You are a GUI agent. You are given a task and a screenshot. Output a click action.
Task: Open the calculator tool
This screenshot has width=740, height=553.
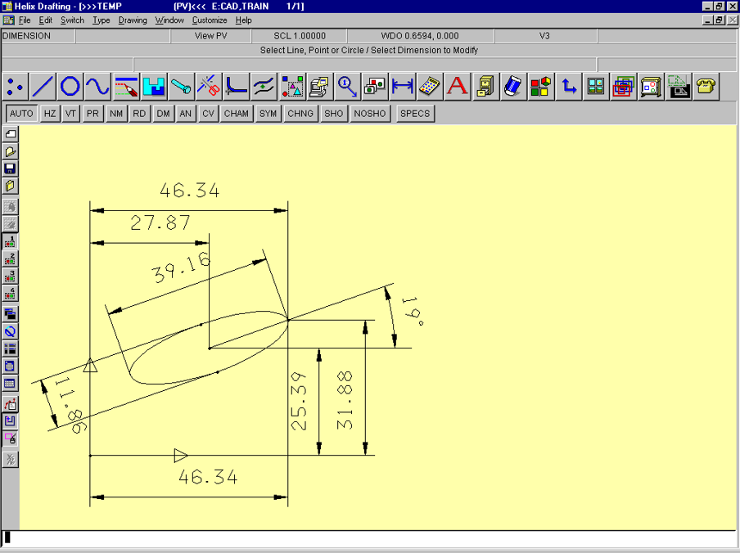pyautogui.click(x=430, y=86)
